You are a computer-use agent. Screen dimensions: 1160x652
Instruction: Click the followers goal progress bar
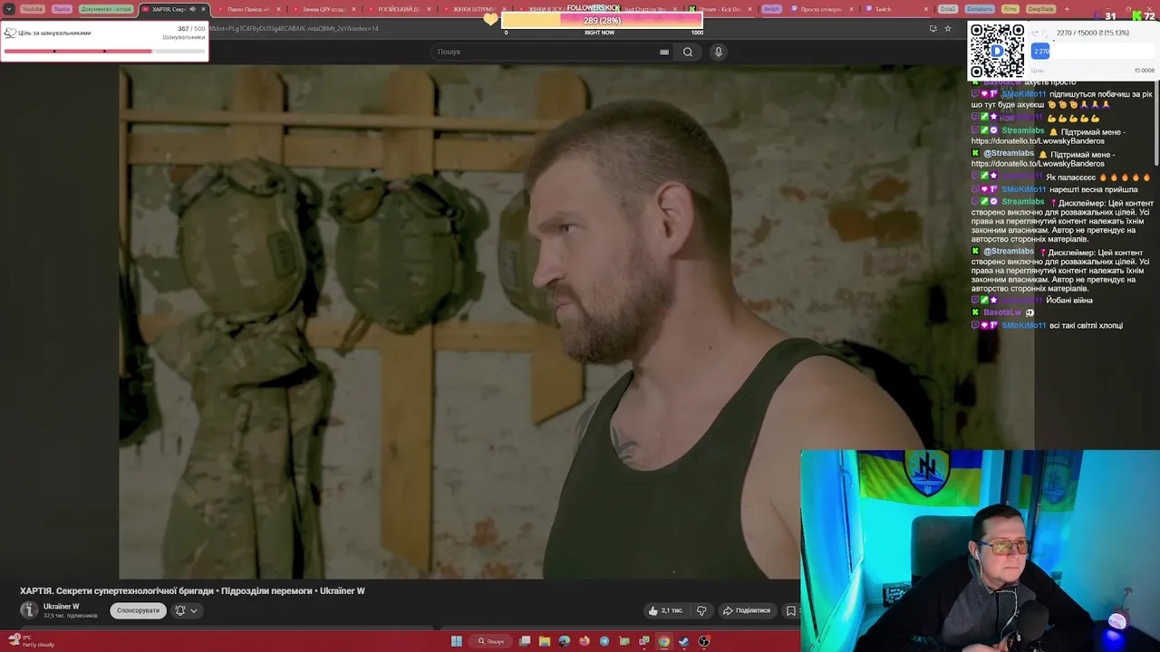point(104,51)
